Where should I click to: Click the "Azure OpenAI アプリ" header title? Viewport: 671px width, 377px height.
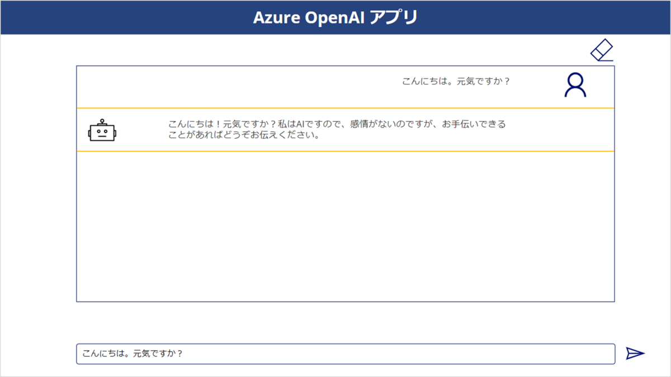point(335,17)
